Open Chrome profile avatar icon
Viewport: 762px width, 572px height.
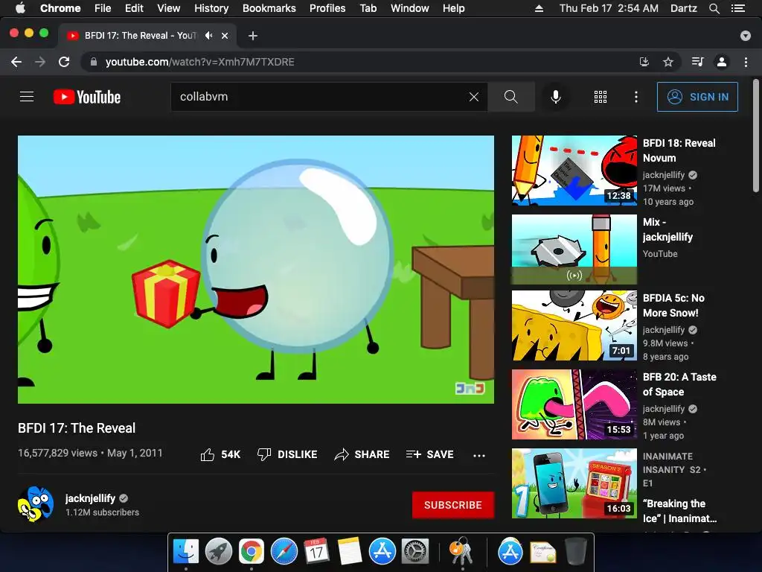[722, 62]
